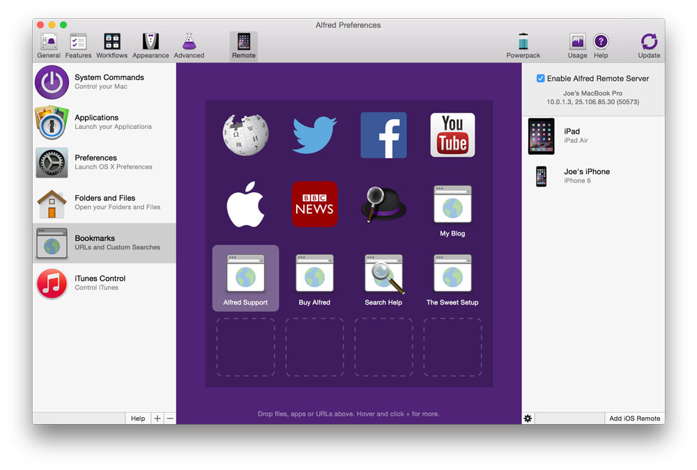Screen dimensions: 697x470
Task: Select the YouTube bookmark icon
Action: [452, 134]
